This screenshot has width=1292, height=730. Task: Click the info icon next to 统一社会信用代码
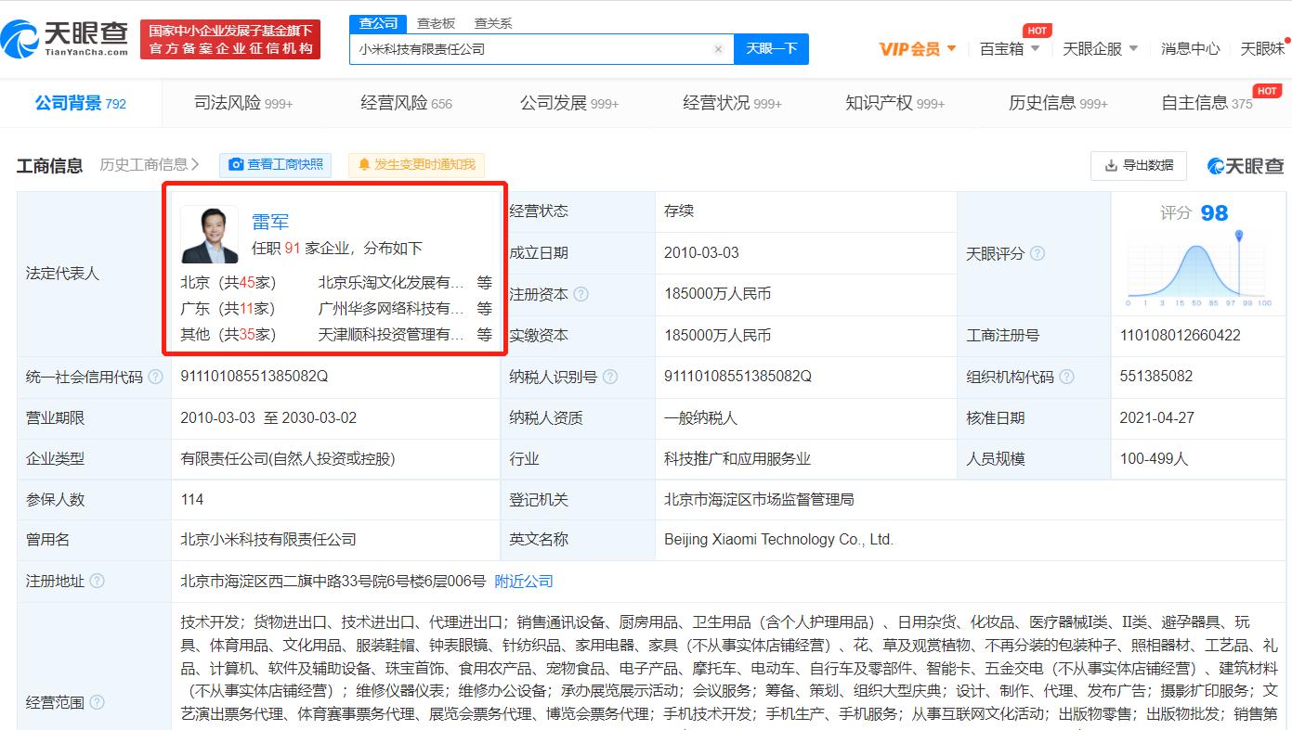pos(155,377)
